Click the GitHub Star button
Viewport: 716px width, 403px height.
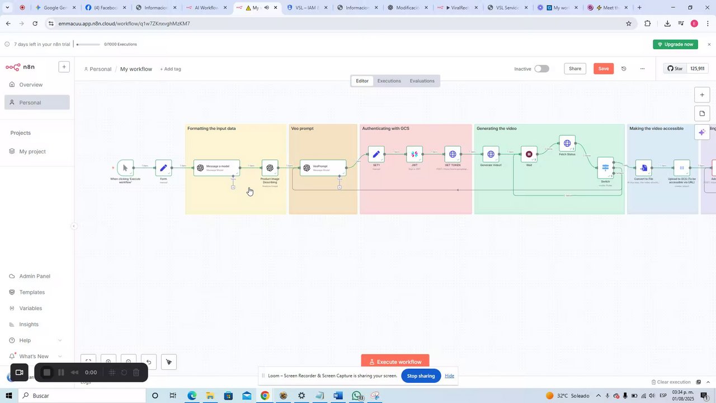[675, 69]
